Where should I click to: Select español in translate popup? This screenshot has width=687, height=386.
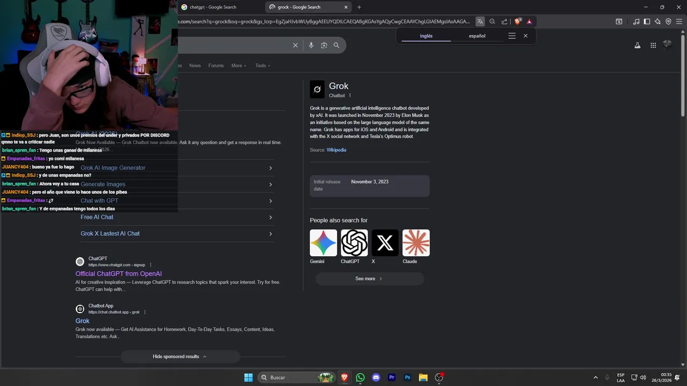pyautogui.click(x=477, y=36)
